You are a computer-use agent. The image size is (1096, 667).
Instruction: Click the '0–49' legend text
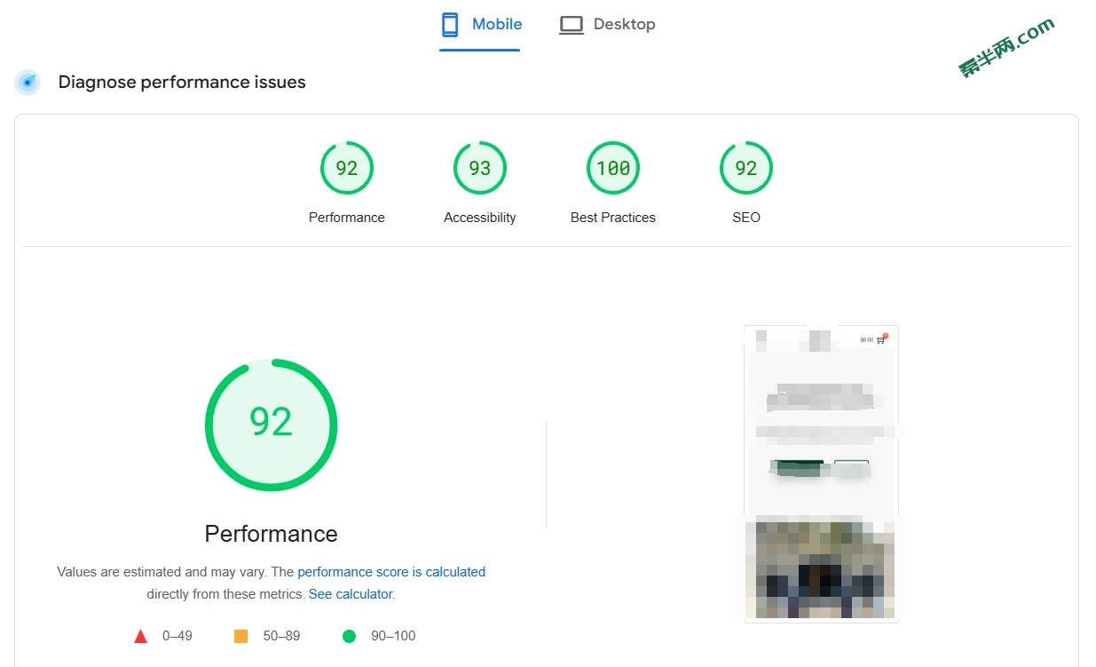(x=177, y=636)
